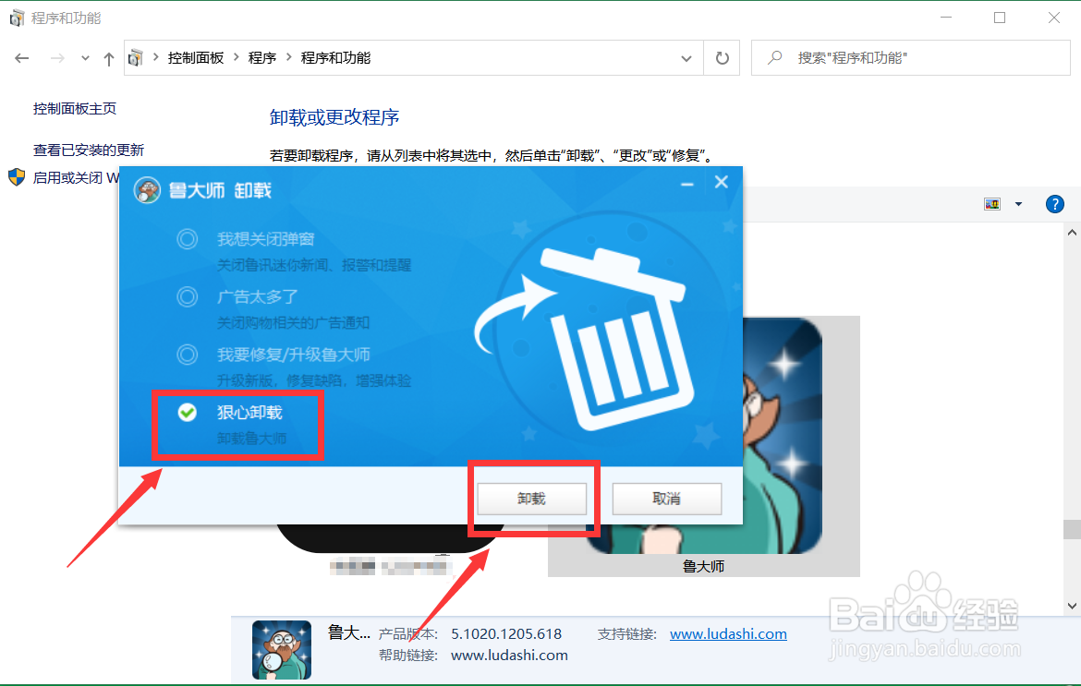This screenshot has width=1081, height=686.
Task: Minimize the 鲁大师 卸载 dialog
Action: pyautogui.click(x=686, y=183)
